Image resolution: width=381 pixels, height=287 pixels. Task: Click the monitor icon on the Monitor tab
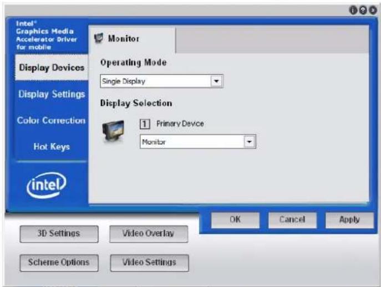[x=99, y=38]
